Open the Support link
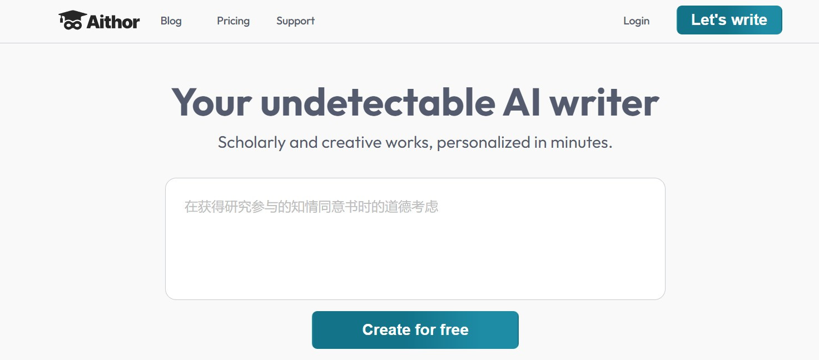Viewport: 819px width, 360px height. click(x=295, y=21)
